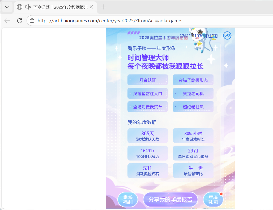Select the 全场消费我买单 tag
The height and width of the screenshot is (210, 273).
(148, 107)
